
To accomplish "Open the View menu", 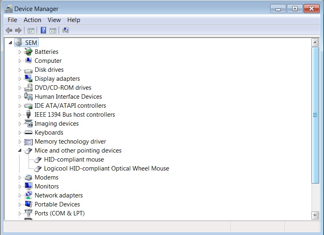I will [x=54, y=20].
